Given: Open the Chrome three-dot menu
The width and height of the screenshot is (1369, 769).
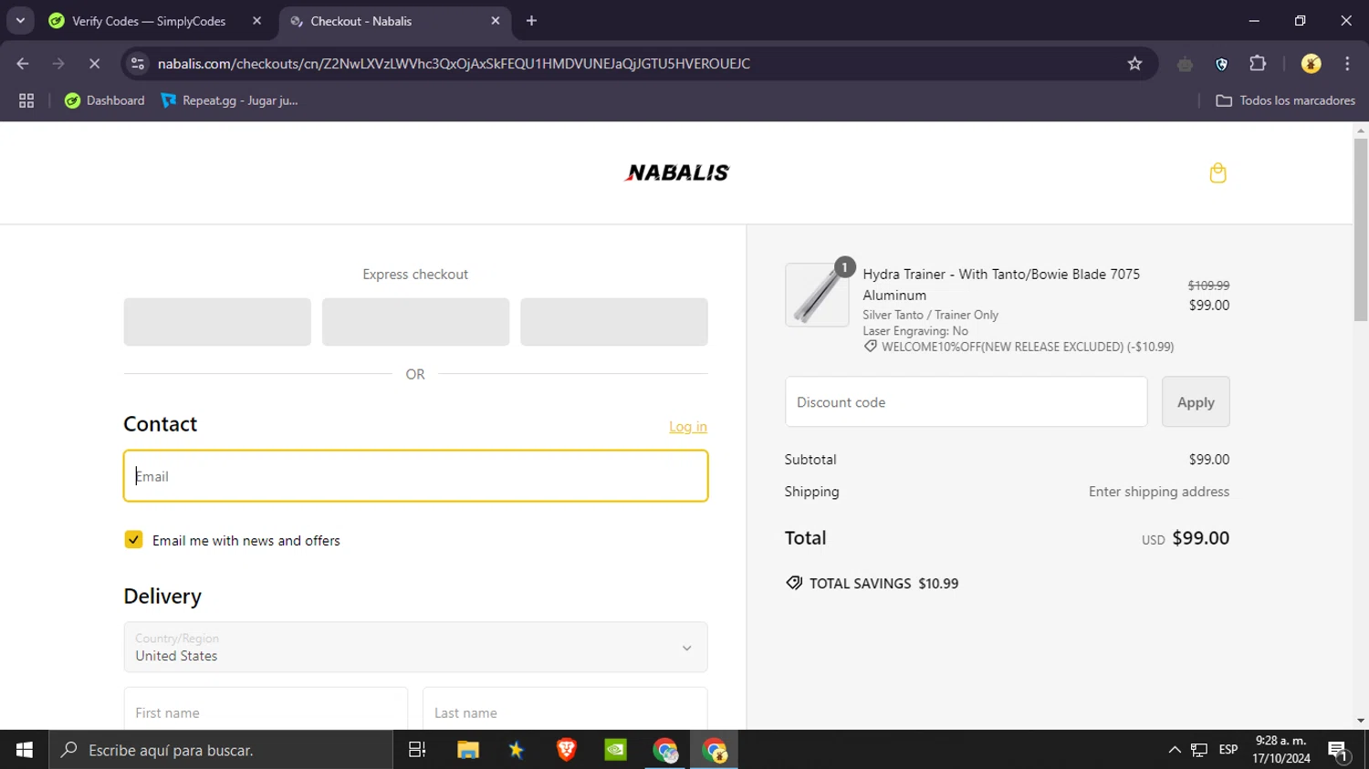Looking at the screenshot, I should pyautogui.click(x=1347, y=64).
